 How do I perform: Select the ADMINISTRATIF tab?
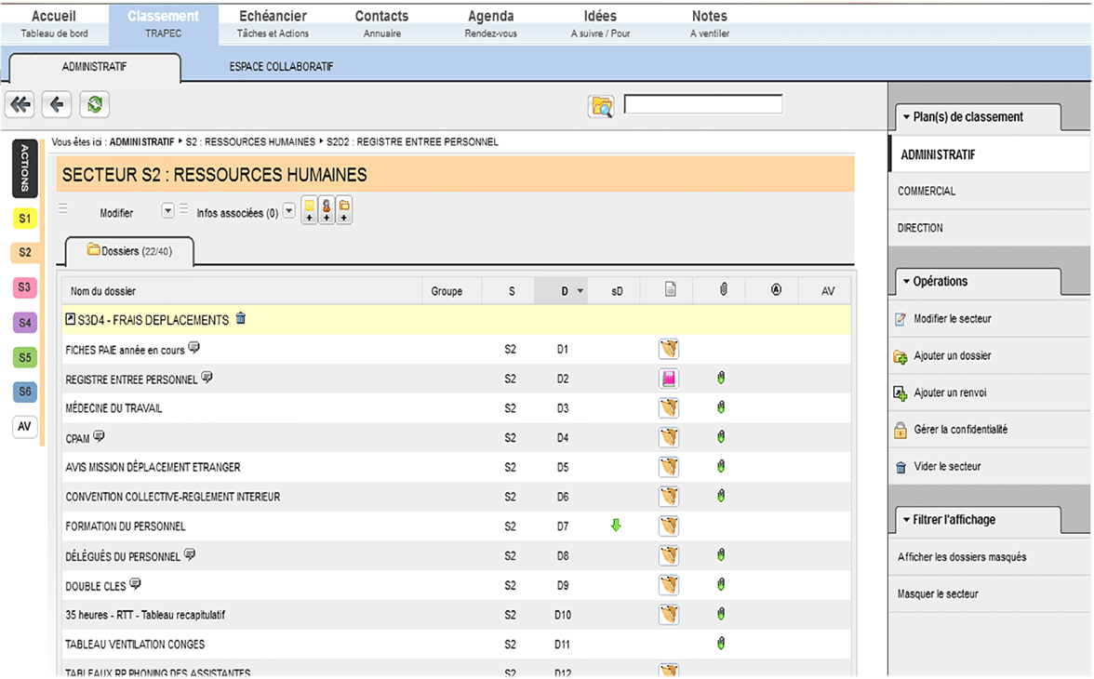coord(94,67)
